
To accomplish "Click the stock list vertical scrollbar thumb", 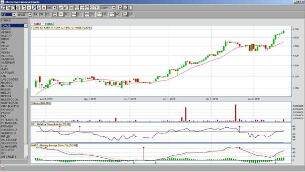I will [26, 116].
